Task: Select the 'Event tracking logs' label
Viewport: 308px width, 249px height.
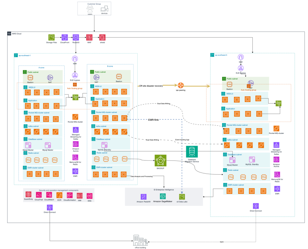Action: [x=182, y=140]
